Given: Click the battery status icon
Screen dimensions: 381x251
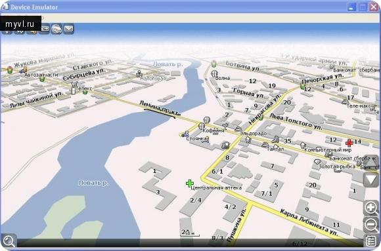Looking at the screenshot, I should (45, 29).
